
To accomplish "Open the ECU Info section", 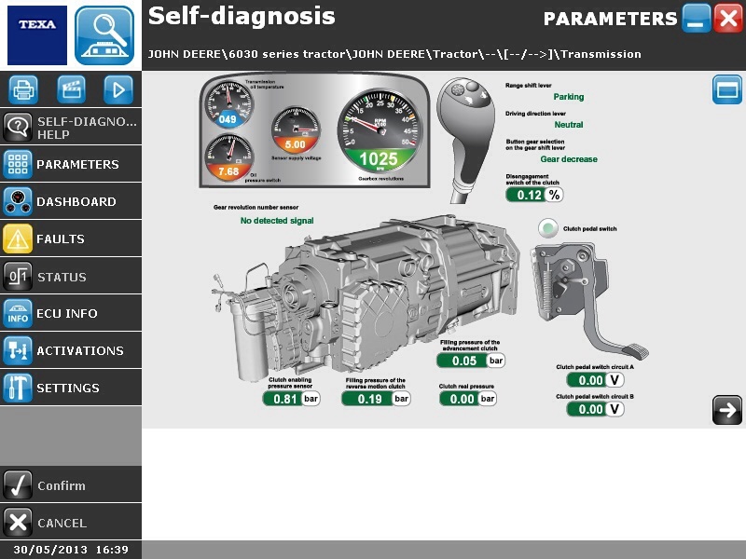I will click(x=71, y=313).
